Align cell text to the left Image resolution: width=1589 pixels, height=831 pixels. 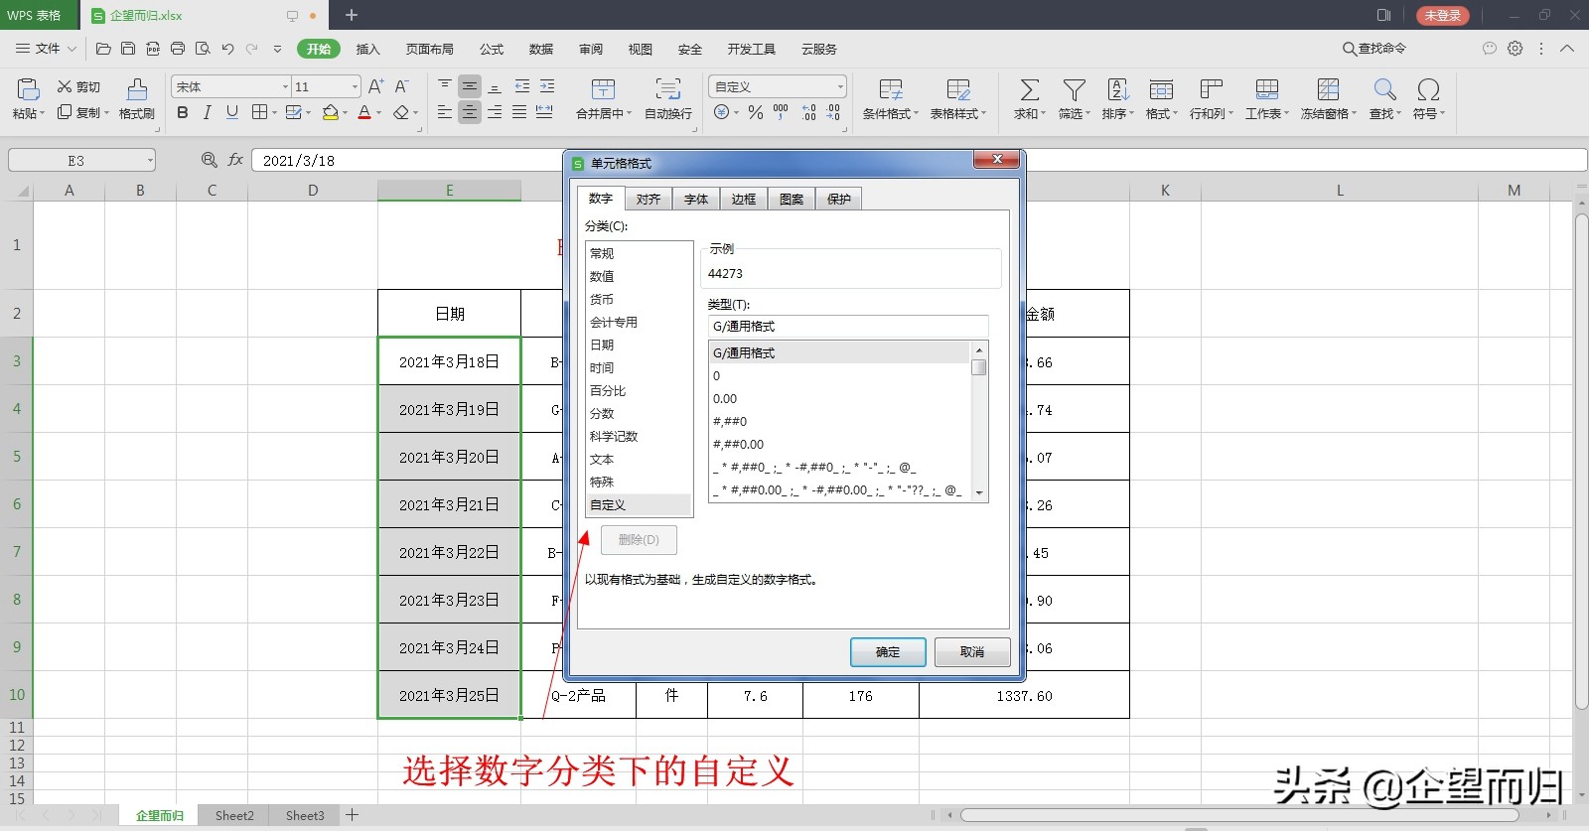pyautogui.click(x=445, y=112)
